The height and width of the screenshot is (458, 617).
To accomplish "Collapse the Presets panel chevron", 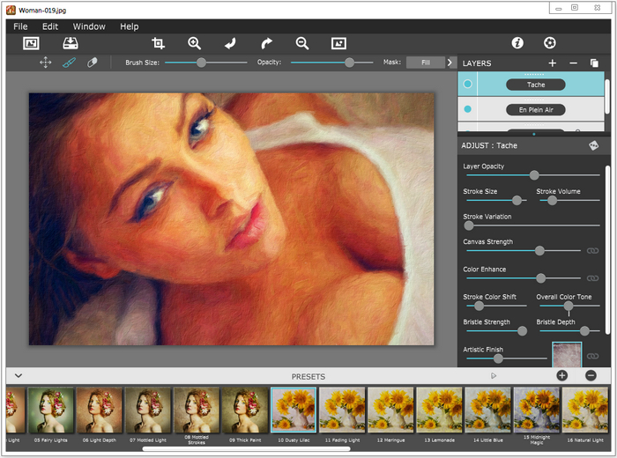I will (19, 376).
